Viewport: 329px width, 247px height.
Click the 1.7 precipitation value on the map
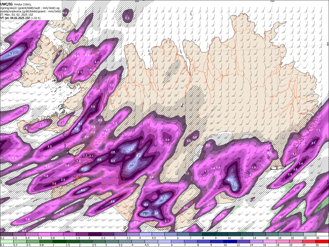[x=207, y=171]
